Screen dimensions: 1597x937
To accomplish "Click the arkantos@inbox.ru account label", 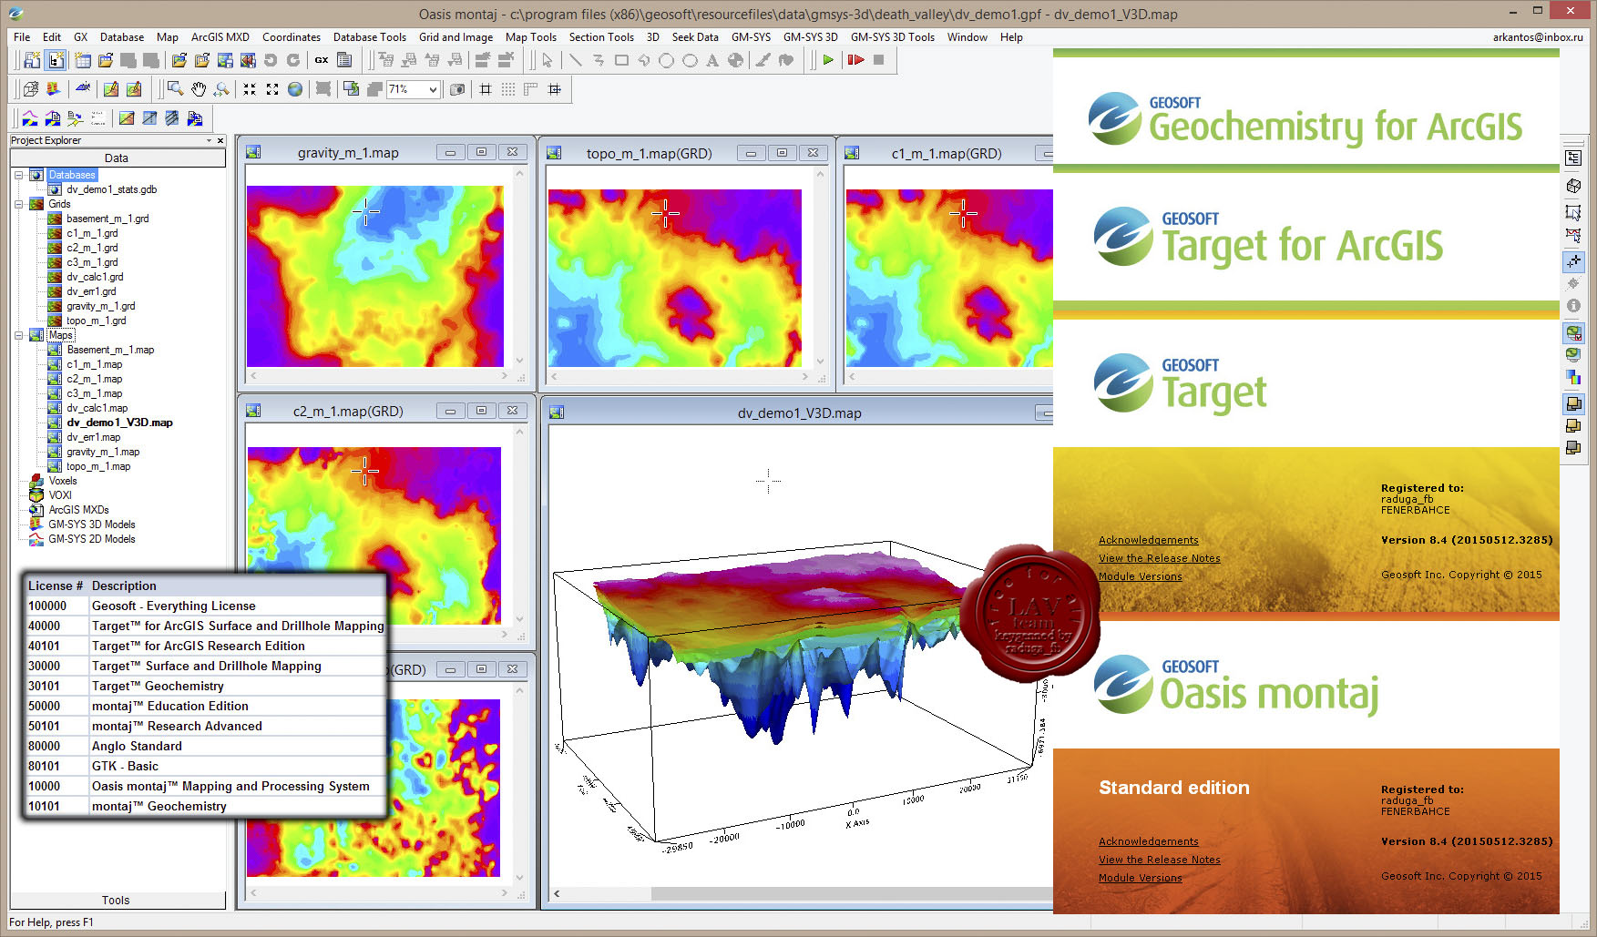I will point(1538,37).
